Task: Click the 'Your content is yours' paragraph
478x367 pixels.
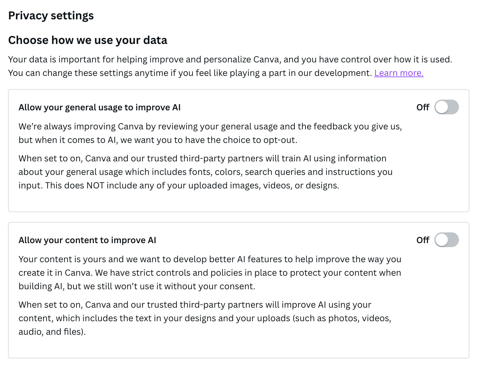Action: 210,273
